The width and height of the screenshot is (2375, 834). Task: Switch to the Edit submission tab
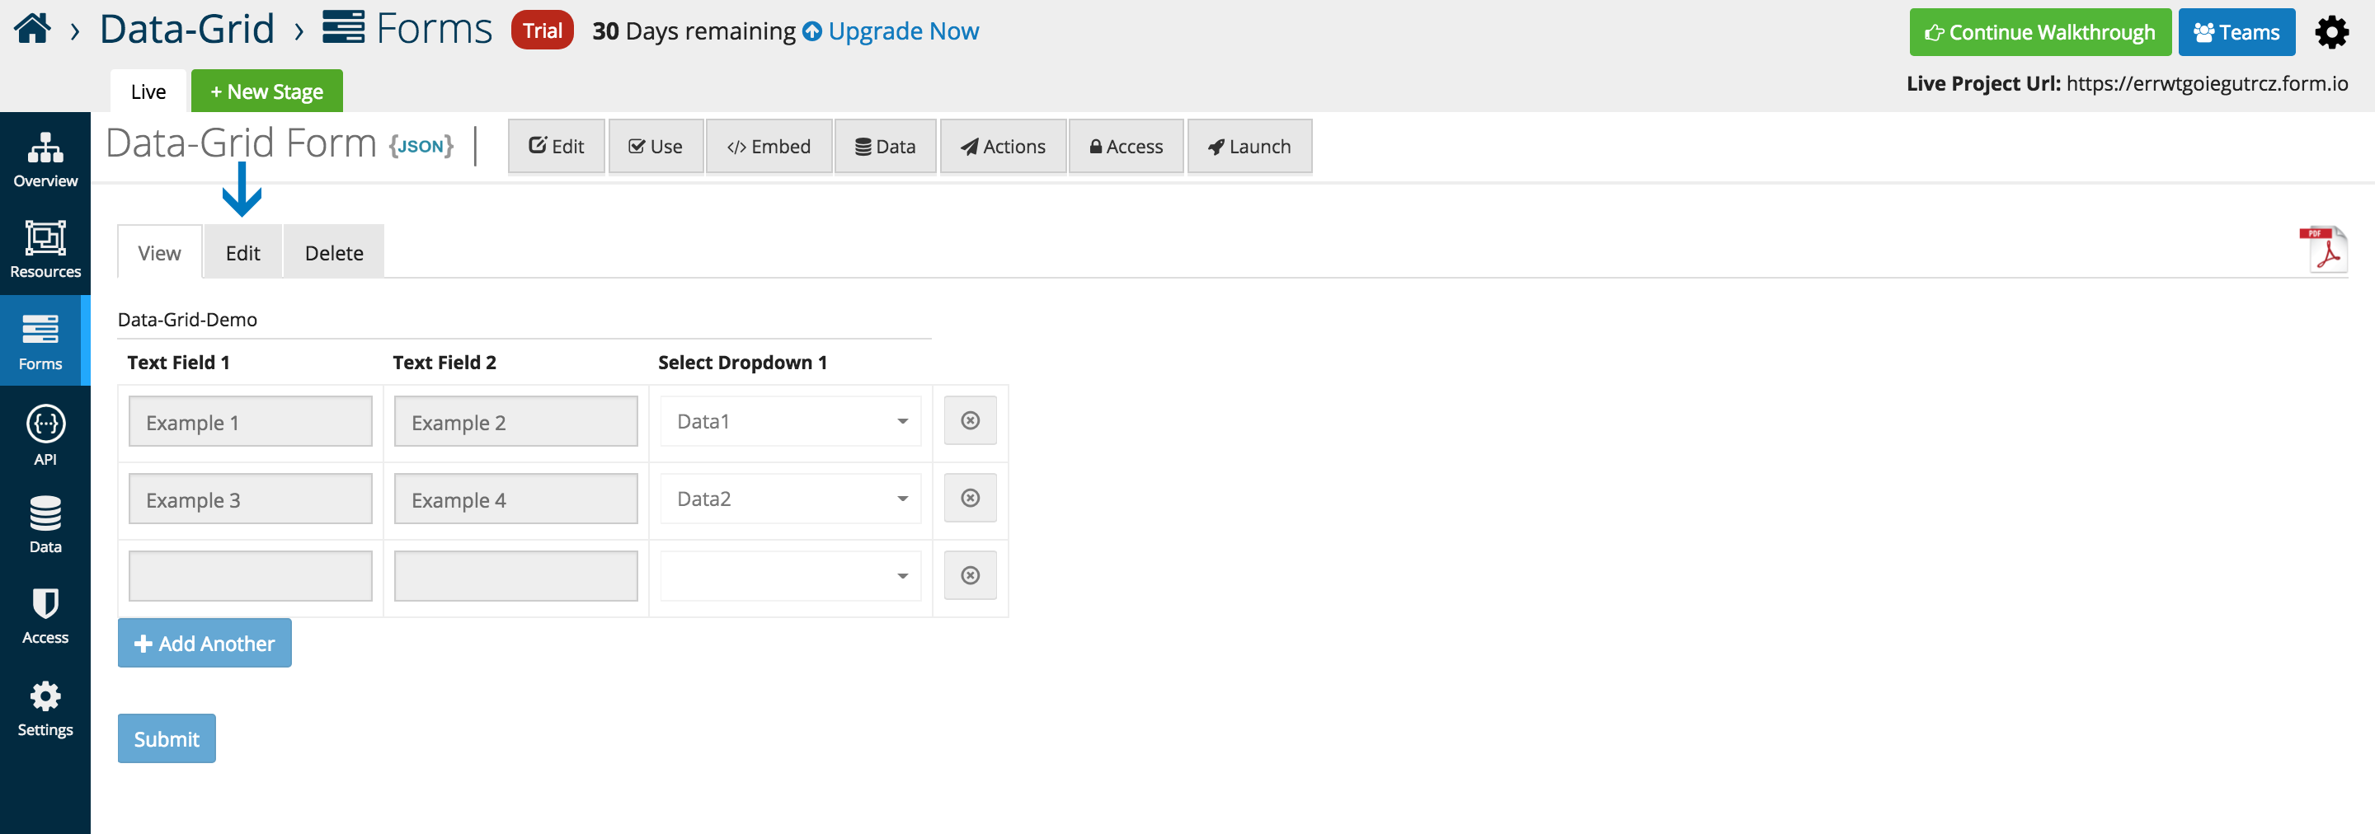[243, 252]
